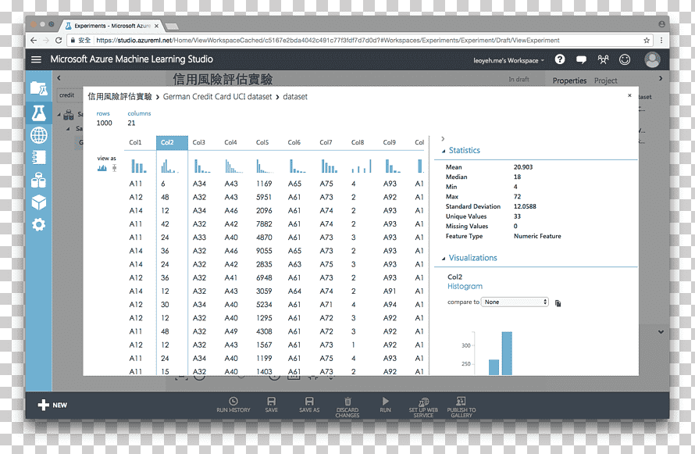Open the feedback chat bubble icon

pos(581,59)
